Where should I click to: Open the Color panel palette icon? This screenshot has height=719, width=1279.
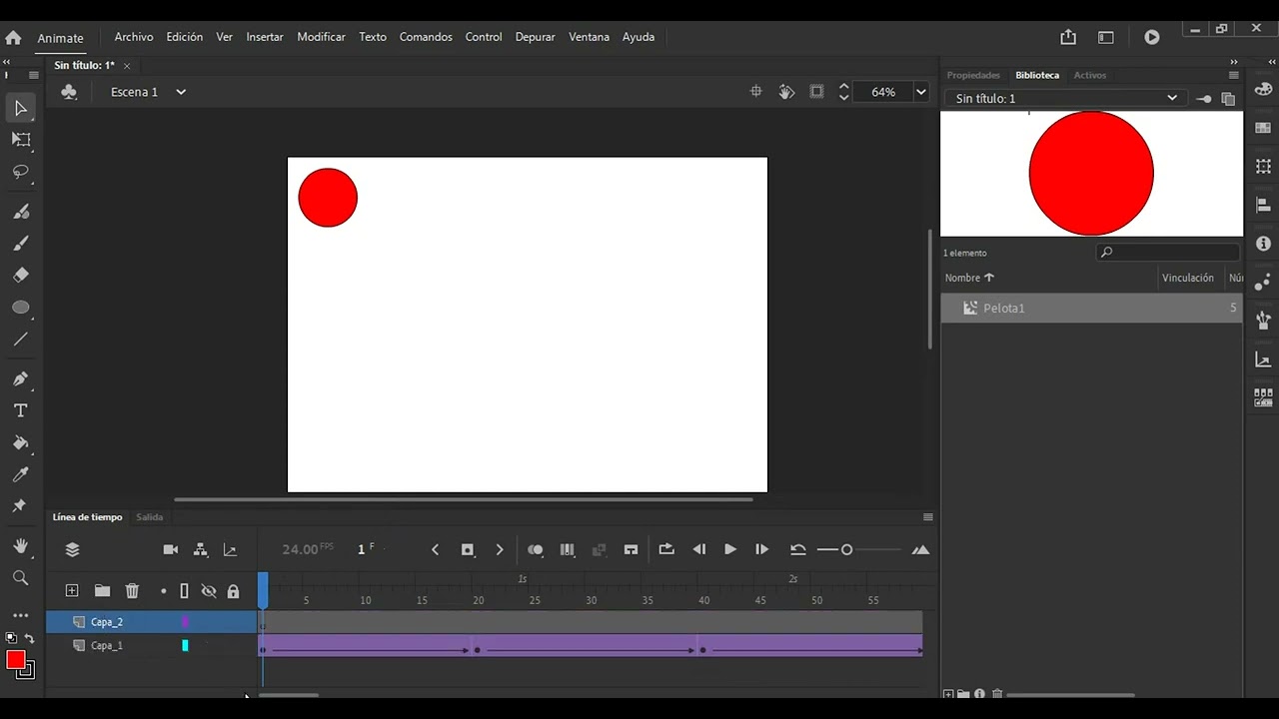click(1264, 90)
